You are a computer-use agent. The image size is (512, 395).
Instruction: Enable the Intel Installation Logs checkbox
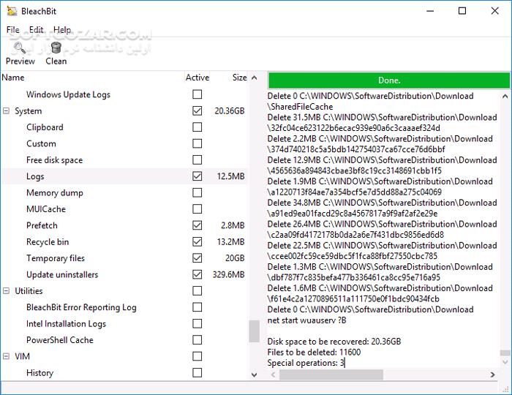197,323
